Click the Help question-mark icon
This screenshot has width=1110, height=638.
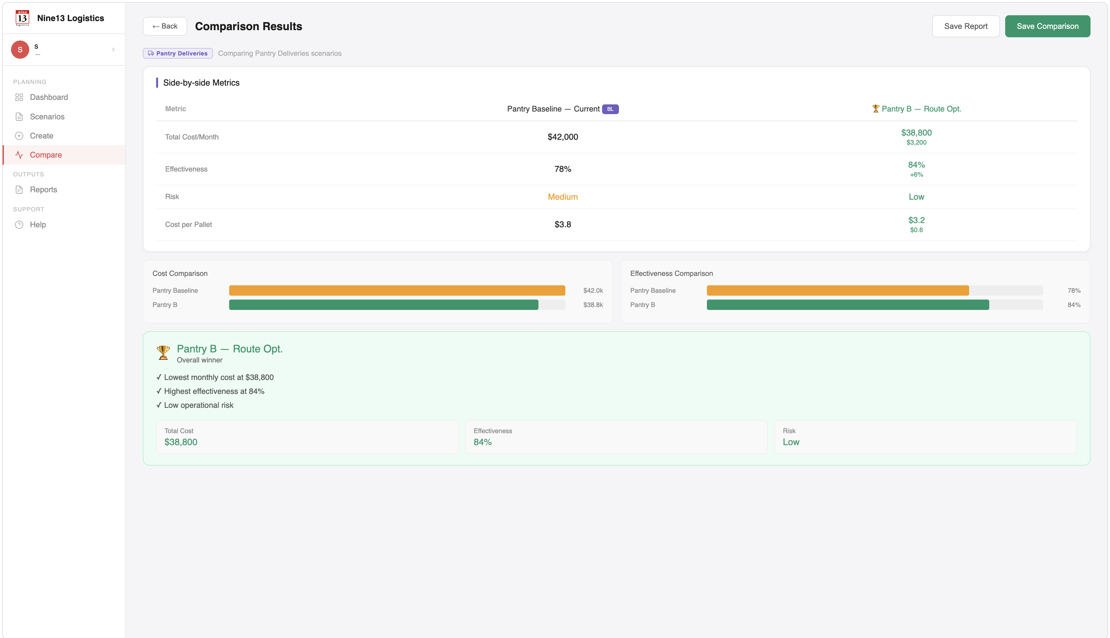19,225
